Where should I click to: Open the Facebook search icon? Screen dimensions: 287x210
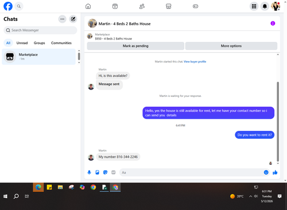tap(19, 6)
